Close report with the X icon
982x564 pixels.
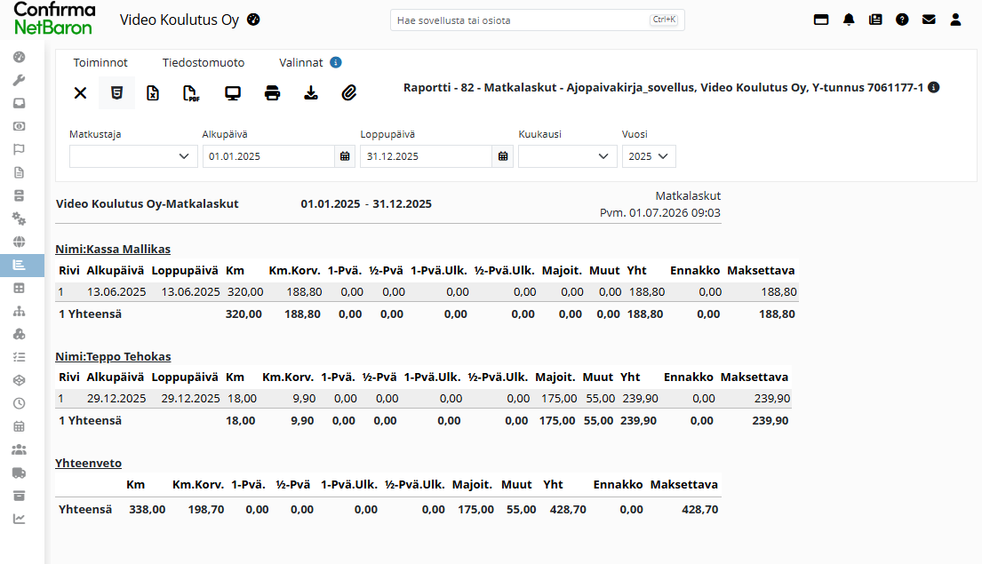click(80, 93)
